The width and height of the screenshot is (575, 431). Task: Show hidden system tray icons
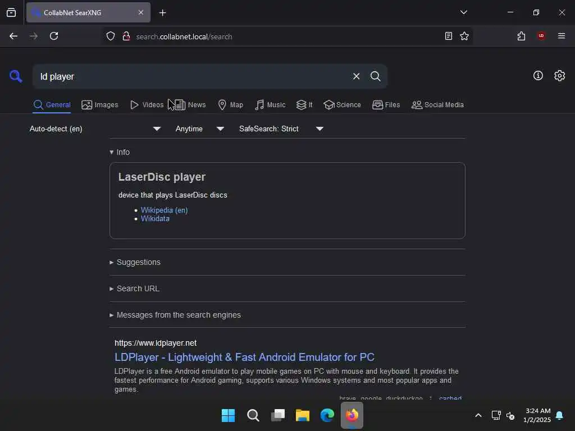[478, 415]
